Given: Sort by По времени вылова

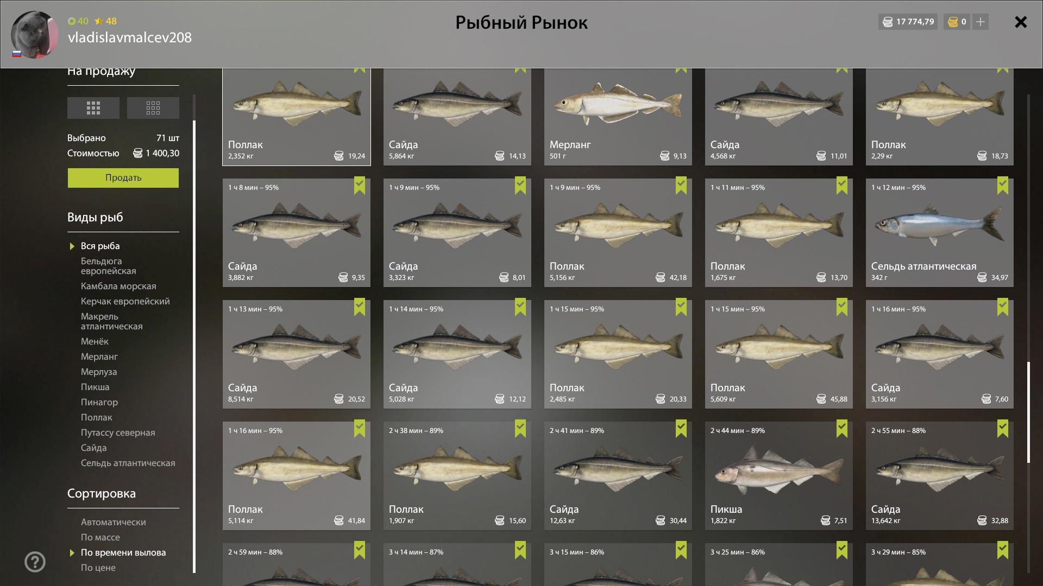Looking at the screenshot, I should coord(123,552).
